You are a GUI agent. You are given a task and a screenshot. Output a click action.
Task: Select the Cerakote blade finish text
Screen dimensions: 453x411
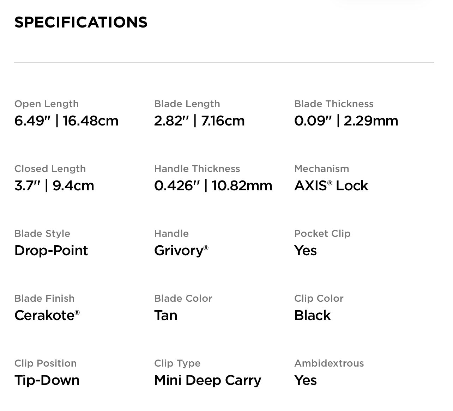click(x=47, y=315)
